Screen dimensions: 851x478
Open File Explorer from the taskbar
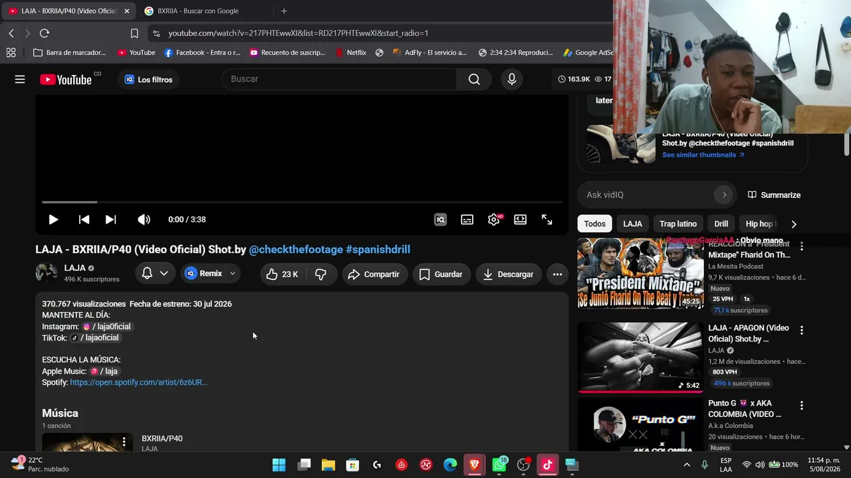pos(328,465)
